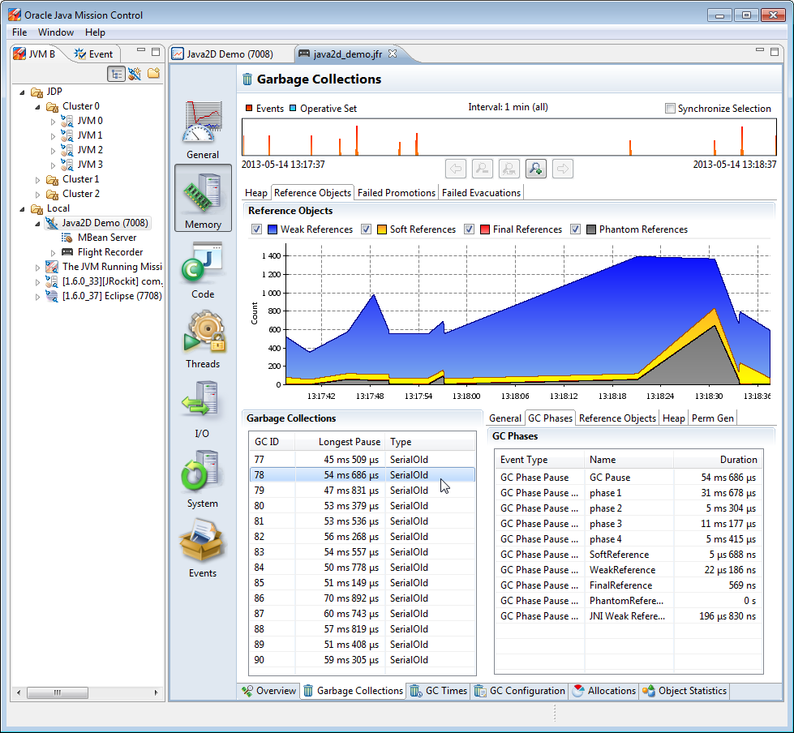The width and height of the screenshot is (794, 733).
Task: Open the I/O tab group icon
Action: point(202,408)
